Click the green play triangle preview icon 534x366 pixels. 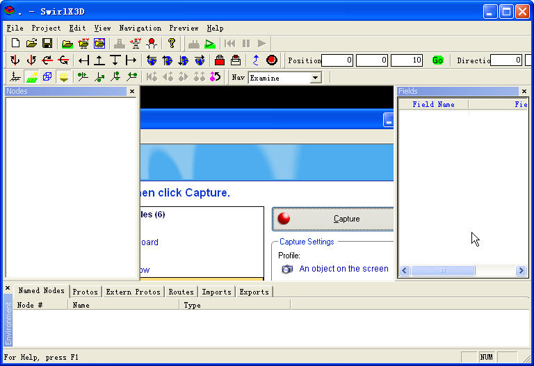click(210, 44)
